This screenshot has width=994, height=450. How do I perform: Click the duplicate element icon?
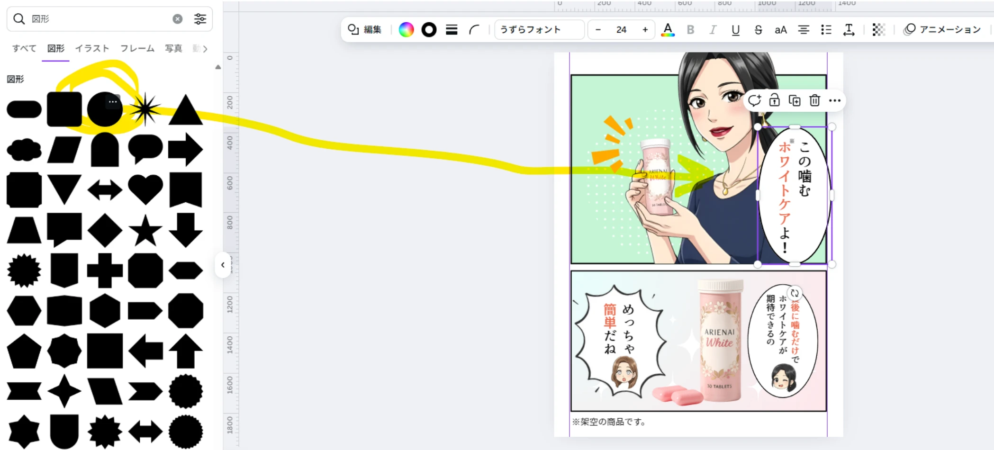click(x=794, y=100)
